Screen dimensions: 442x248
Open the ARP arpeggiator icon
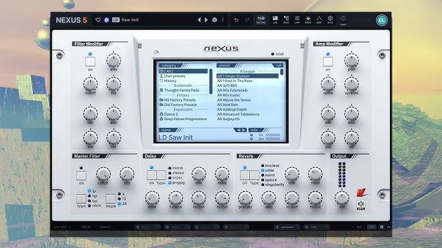coord(319,20)
